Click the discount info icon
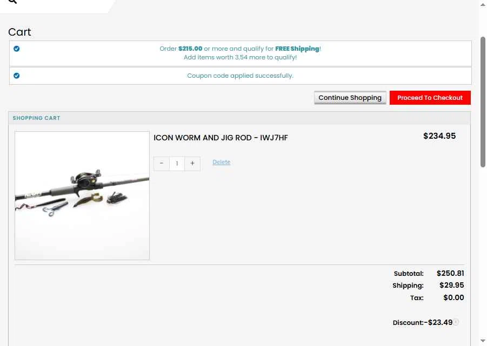 pyautogui.click(x=456, y=322)
